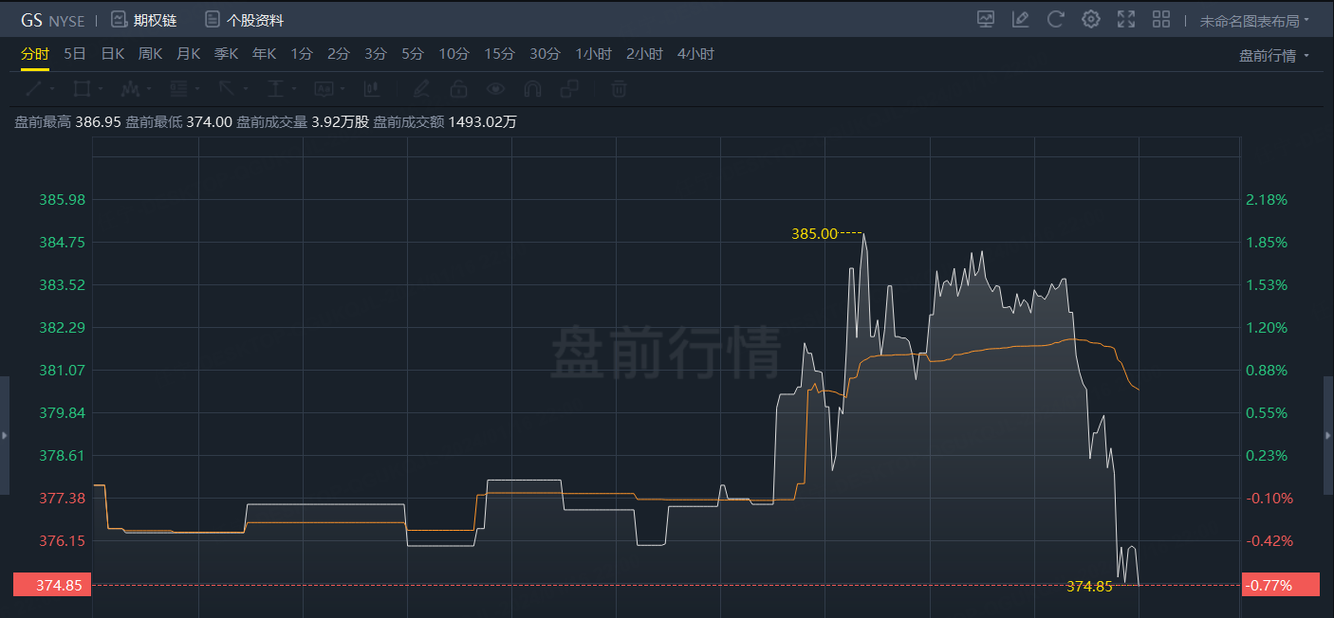Select the 30分 timeframe
The height and width of the screenshot is (618, 1334).
(545, 54)
